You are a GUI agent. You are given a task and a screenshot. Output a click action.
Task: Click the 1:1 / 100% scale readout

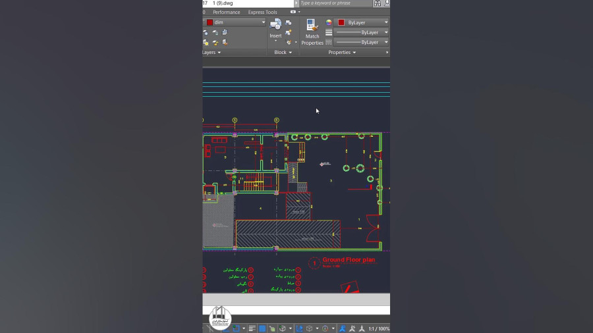coord(379,329)
